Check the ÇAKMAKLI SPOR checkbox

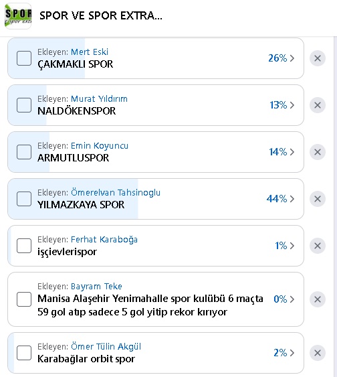click(x=24, y=58)
